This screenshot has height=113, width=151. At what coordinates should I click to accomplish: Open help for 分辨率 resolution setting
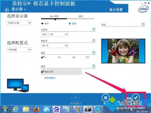[x=94, y=29]
